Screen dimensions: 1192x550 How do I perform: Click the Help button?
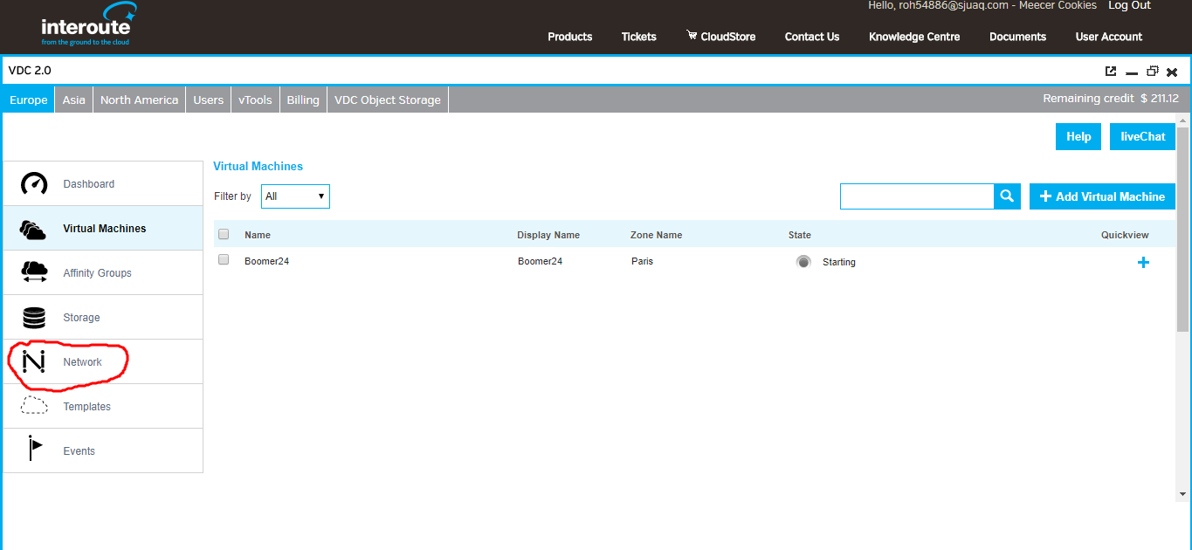tap(1078, 136)
